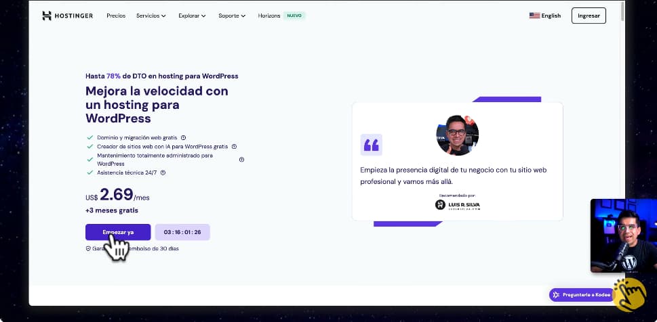Click the 'Dominio y migración web gratis' text
Image resolution: width=657 pixels, height=322 pixels.
(137, 137)
